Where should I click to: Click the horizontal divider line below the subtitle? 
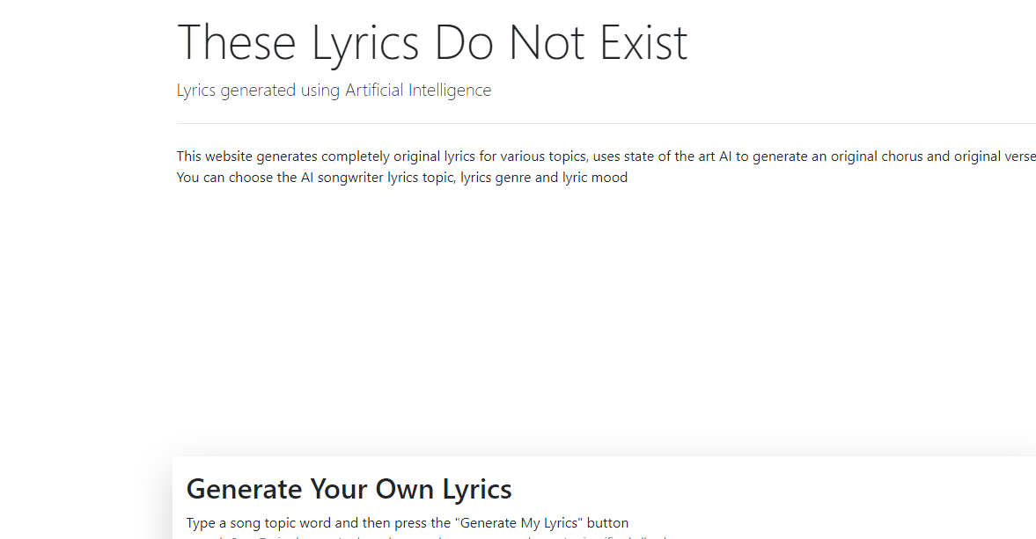click(606, 123)
